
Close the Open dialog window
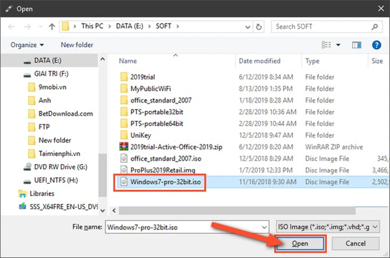tap(381, 9)
